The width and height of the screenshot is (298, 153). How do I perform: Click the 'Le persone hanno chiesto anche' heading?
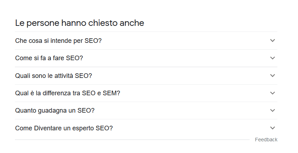(x=79, y=23)
